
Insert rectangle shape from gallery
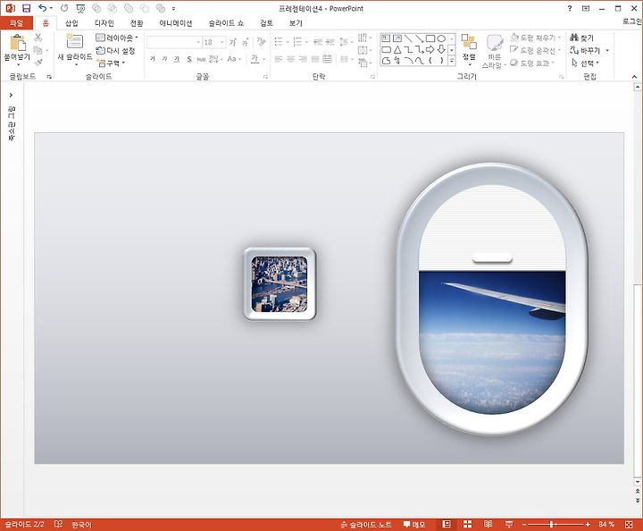pyautogui.click(x=430, y=38)
